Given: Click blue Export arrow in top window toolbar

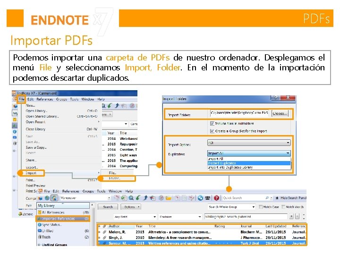Looking at the screenshot, I should point(117,106).
